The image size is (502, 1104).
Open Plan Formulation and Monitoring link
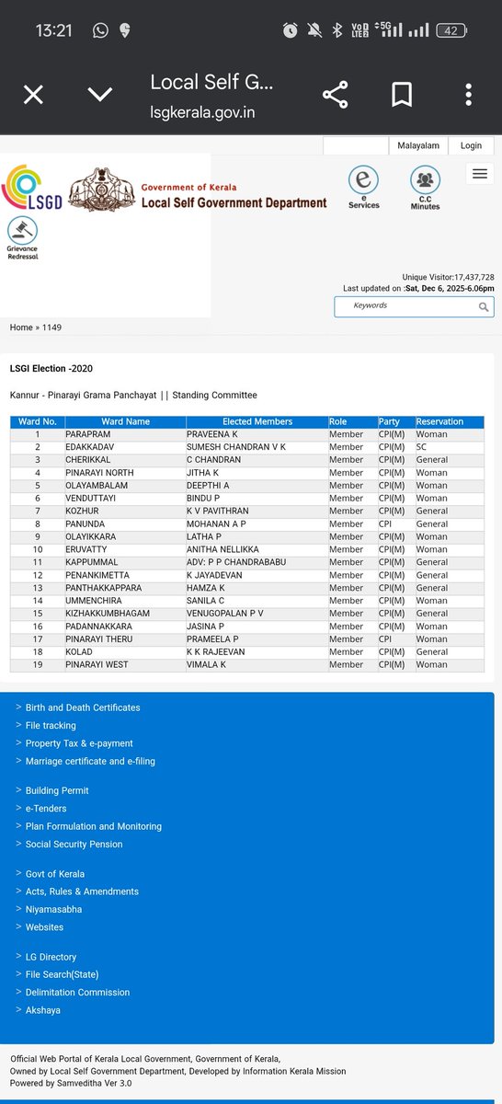94,826
